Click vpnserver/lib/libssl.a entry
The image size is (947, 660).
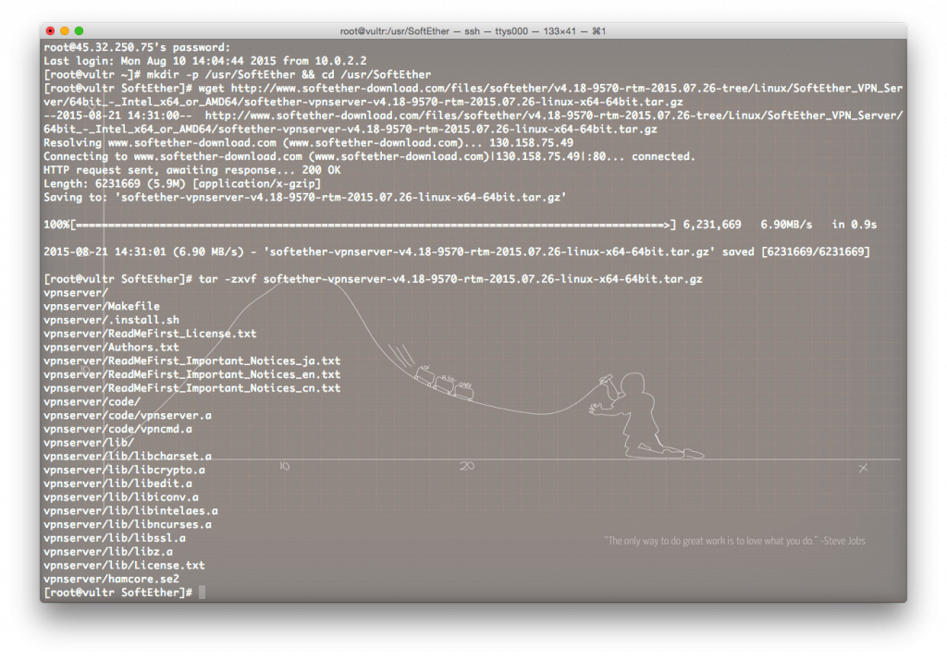[x=115, y=537]
